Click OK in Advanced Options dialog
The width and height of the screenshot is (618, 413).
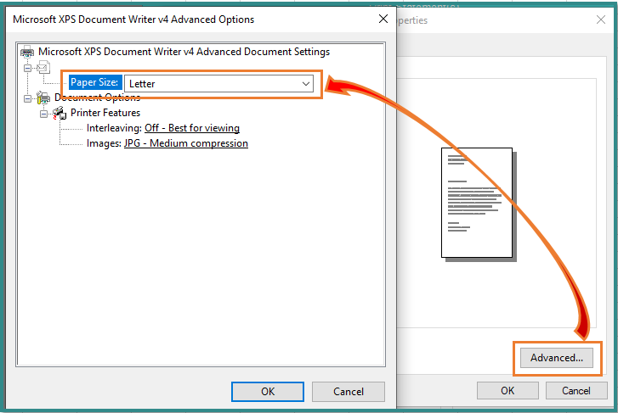coord(268,392)
